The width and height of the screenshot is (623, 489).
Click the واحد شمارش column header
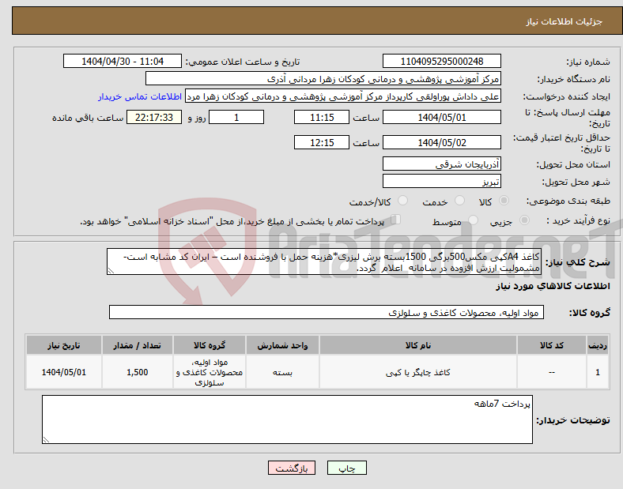(x=282, y=345)
